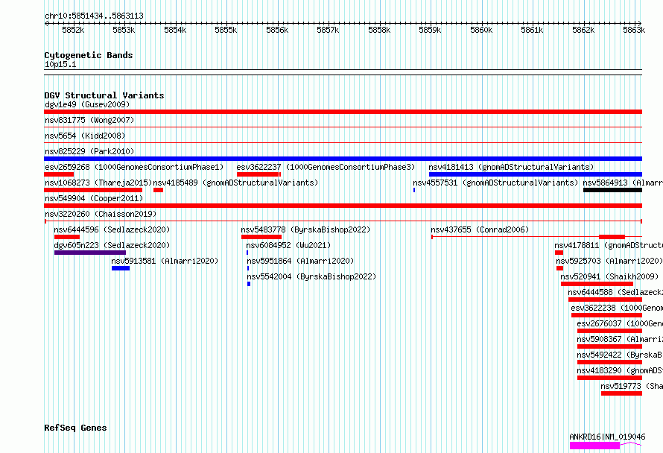
Task: Click the 5863k ruler tick label
Action: [634, 30]
